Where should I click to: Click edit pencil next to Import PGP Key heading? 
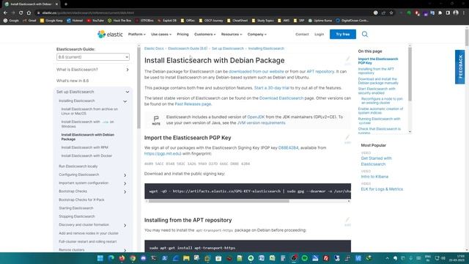coord(347,139)
